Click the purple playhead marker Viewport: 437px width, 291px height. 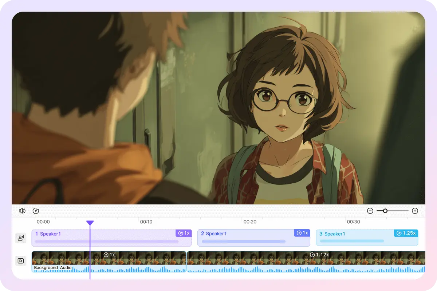click(90, 223)
